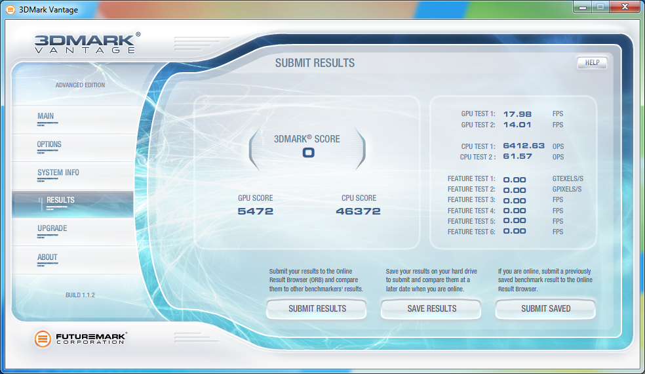The image size is (645, 374).
Task: Close the 3DMark Vantage window
Action: tap(622, 7)
